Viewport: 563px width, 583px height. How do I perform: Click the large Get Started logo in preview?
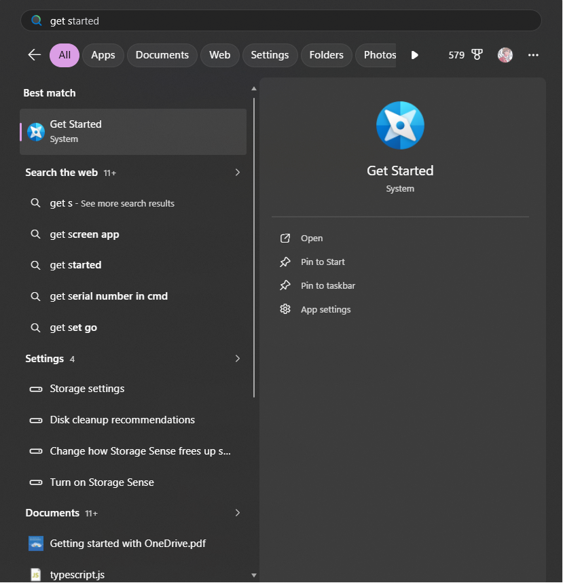pos(400,125)
